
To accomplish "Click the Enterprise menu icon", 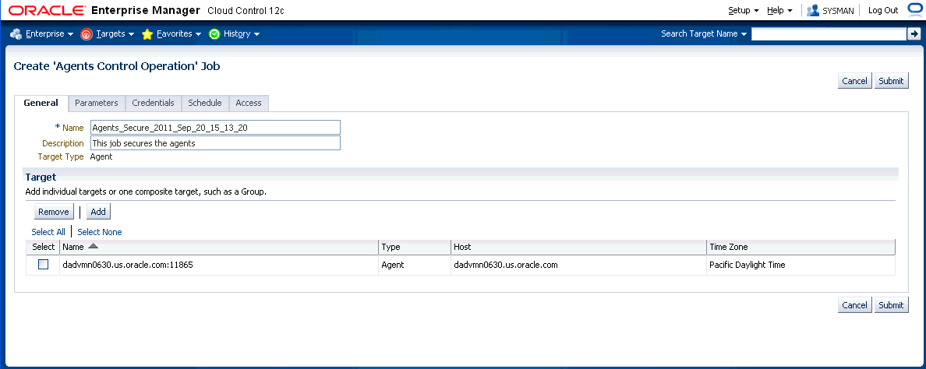I will (x=16, y=34).
